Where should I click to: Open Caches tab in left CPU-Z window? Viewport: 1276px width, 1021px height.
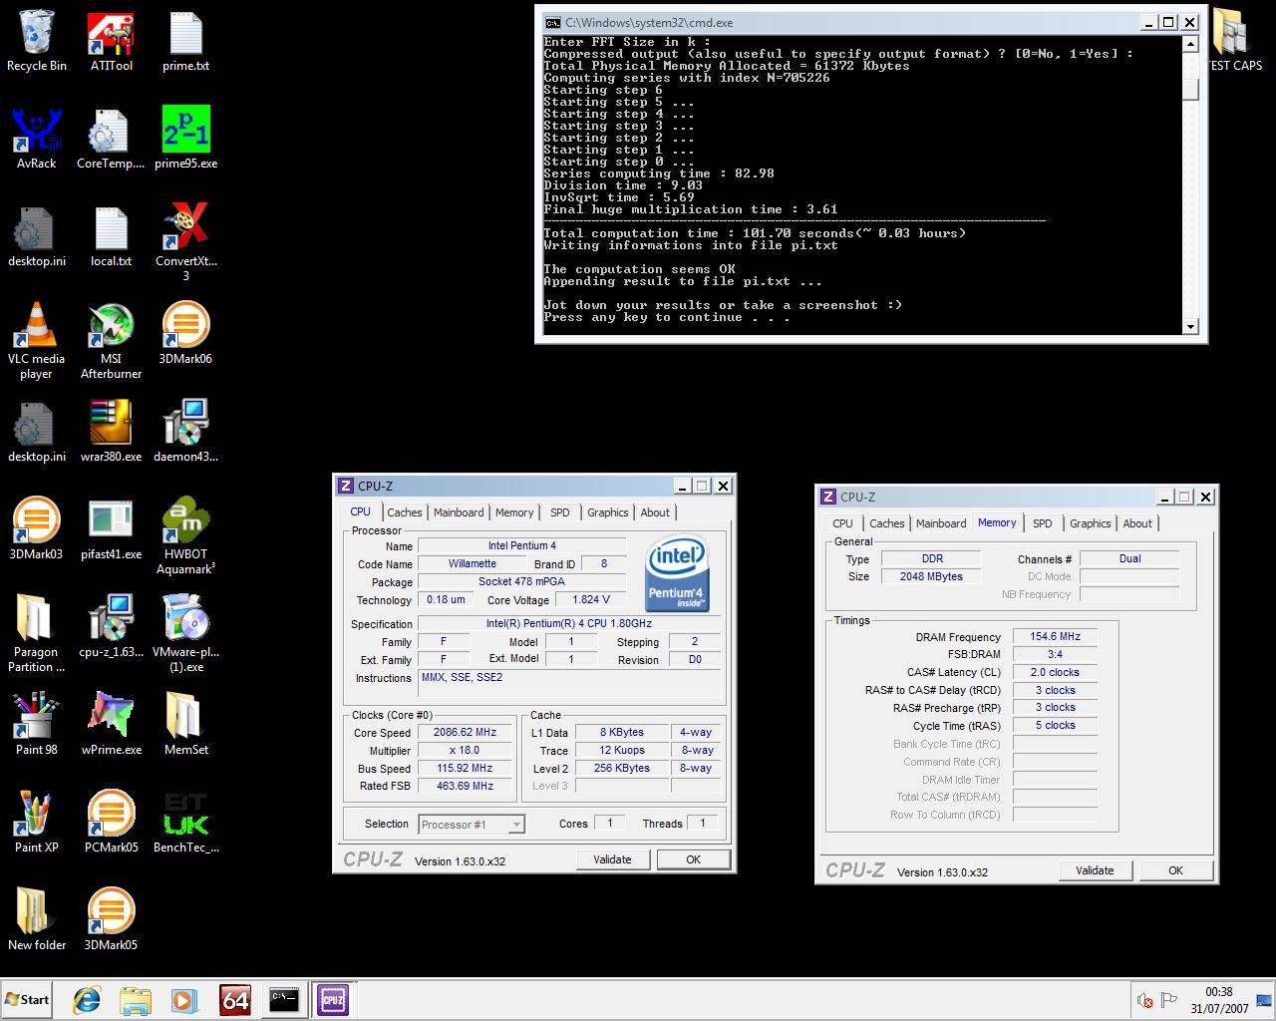pos(405,512)
